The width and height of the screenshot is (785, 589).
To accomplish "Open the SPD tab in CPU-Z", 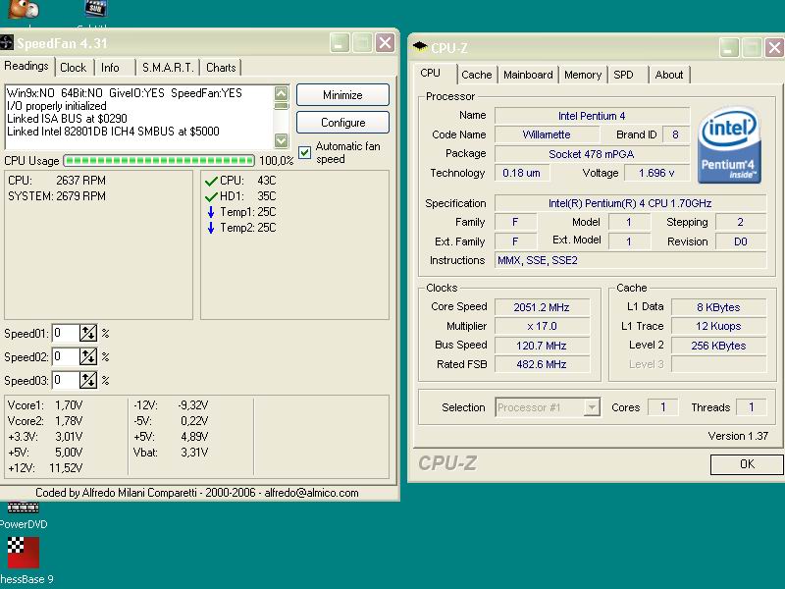I will [x=623, y=75].
